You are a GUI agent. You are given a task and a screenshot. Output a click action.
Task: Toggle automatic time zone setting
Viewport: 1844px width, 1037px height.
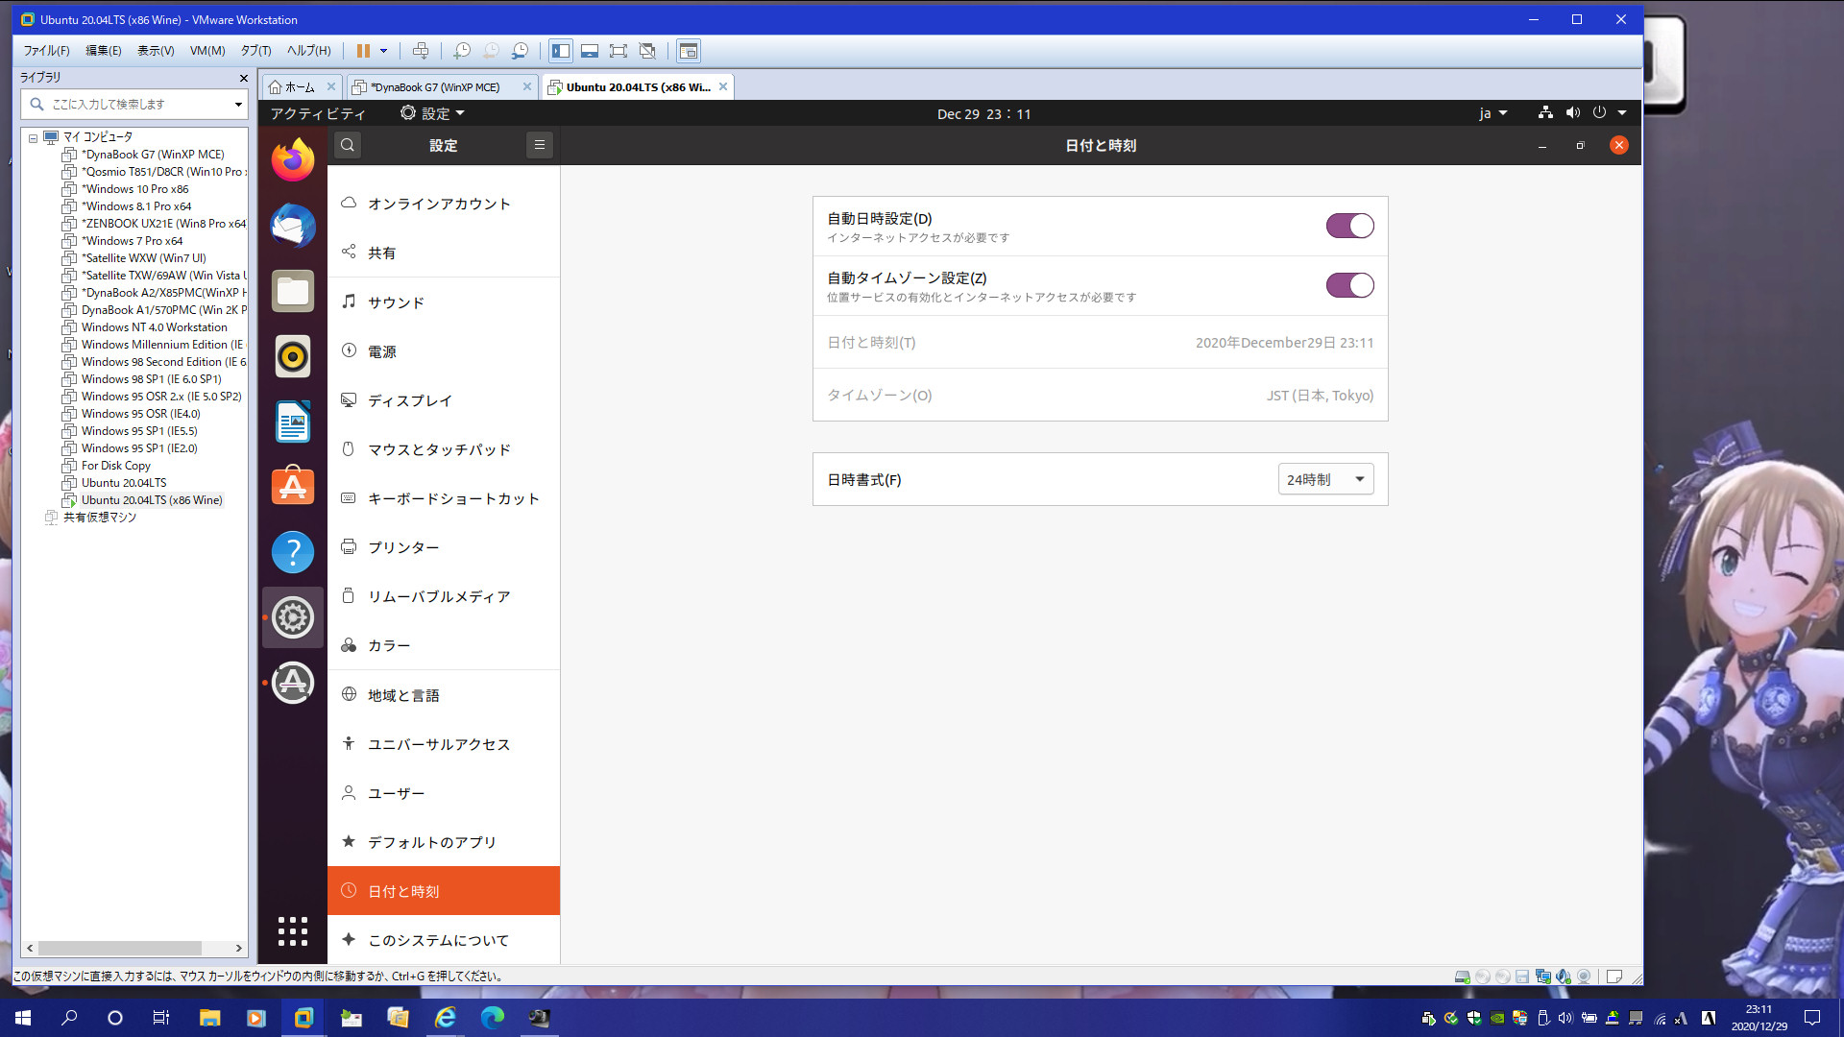pos(1349,285)
